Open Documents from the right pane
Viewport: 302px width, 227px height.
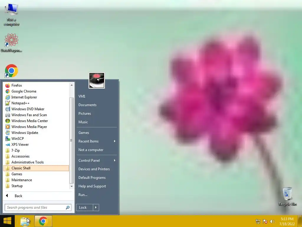pos(97,105)
